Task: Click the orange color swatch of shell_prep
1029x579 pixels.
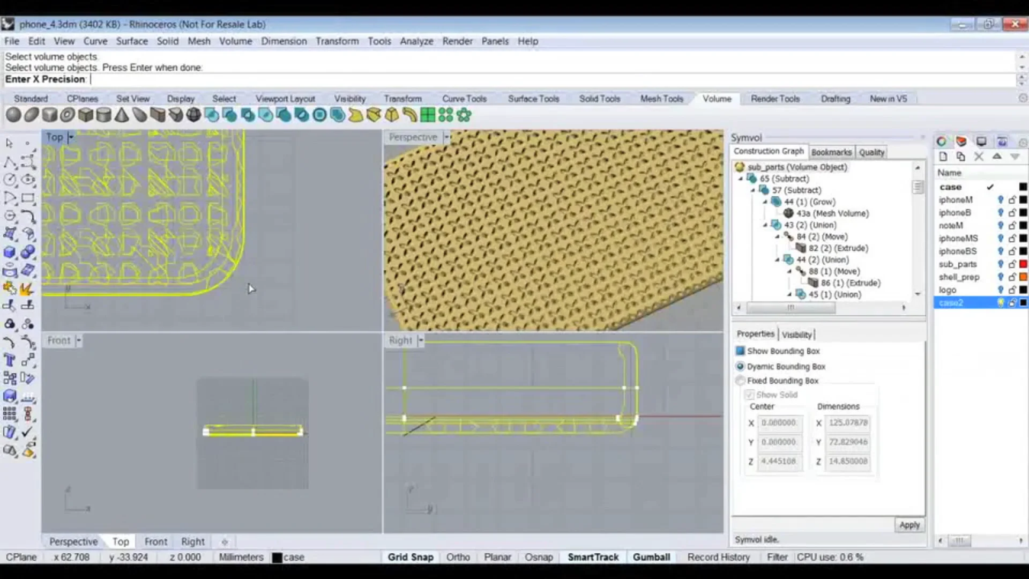Action: (1023, 277)
